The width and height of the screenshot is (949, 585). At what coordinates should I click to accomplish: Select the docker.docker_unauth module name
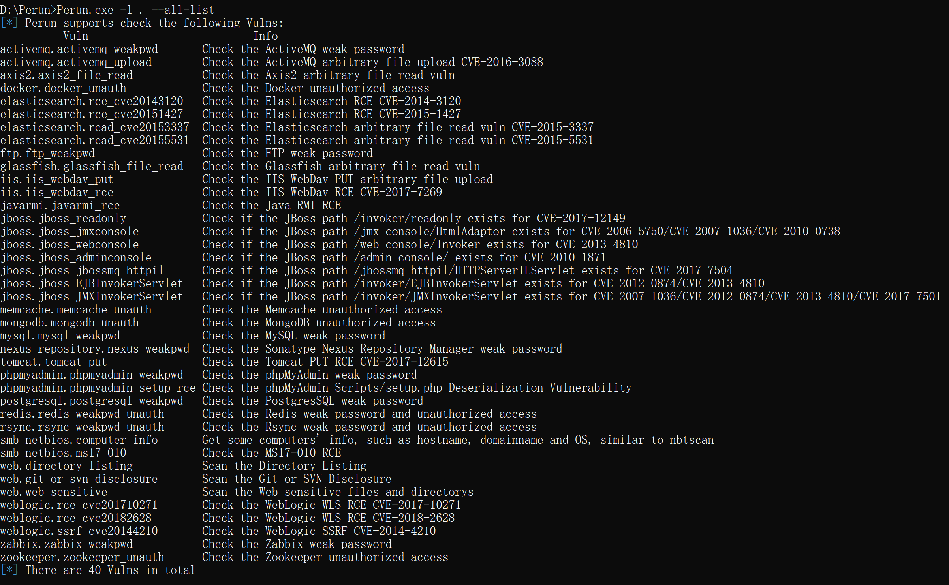63,88
